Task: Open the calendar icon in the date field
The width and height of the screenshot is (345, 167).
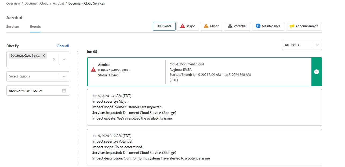Action: point(64,91)
